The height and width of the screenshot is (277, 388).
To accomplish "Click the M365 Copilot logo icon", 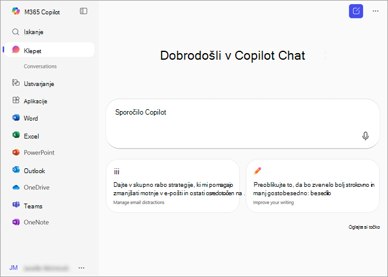I will pos(16,11).
